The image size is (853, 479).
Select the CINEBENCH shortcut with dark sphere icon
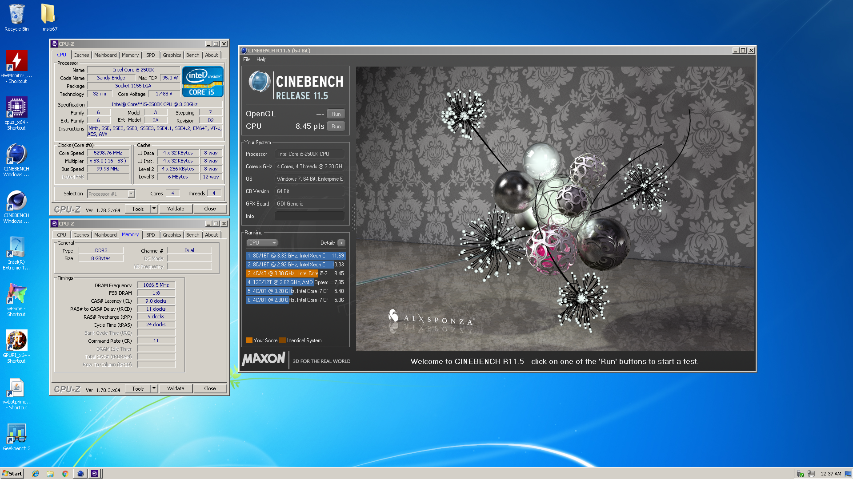point(16,206)
